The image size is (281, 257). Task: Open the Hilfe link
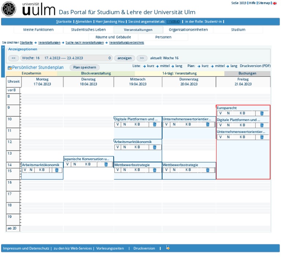tap(252, 3)
